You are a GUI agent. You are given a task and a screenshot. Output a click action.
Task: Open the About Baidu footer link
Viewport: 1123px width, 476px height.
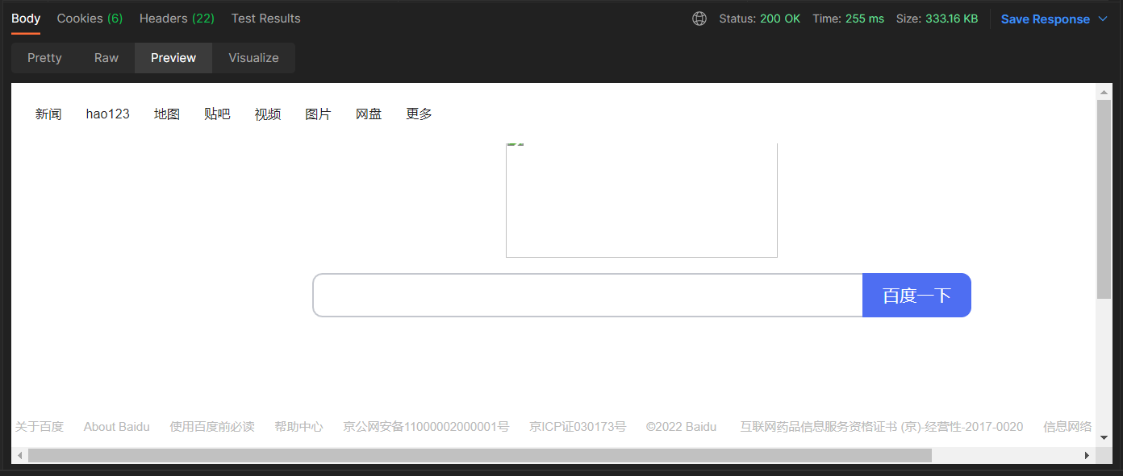[x=117, y=427]
